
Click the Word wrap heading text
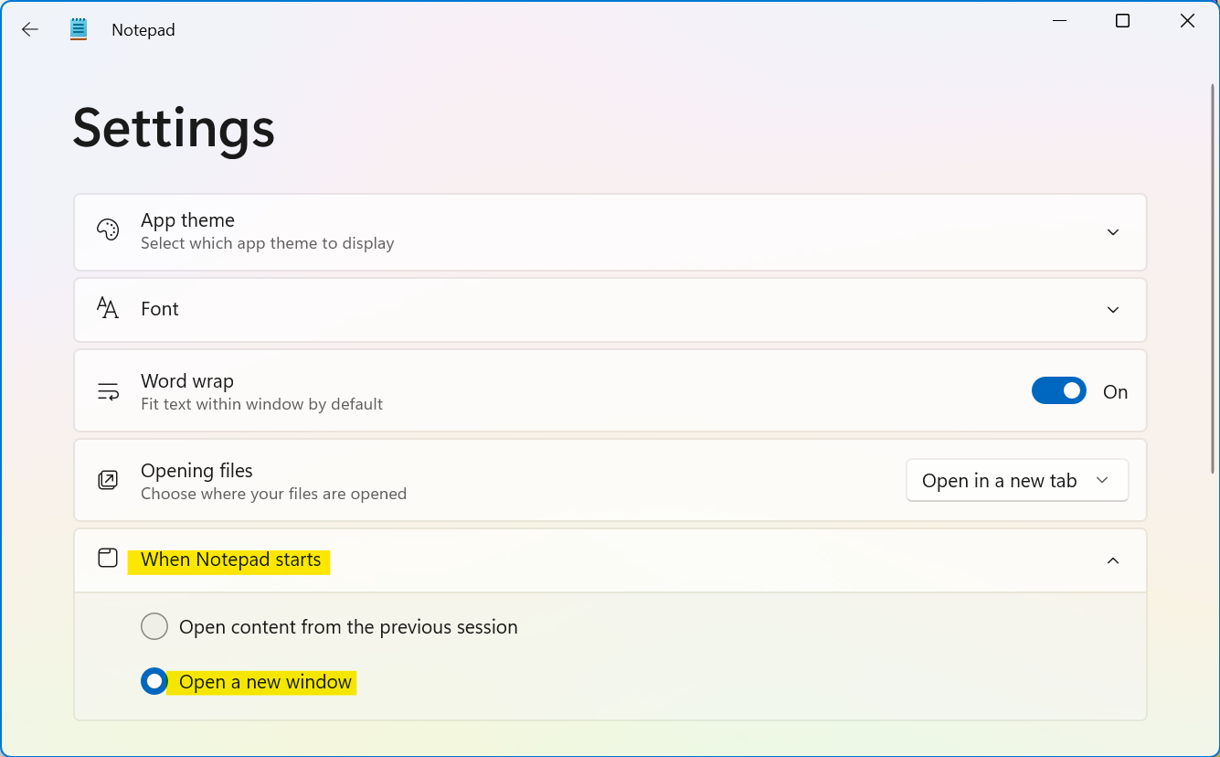coord(187,381)
